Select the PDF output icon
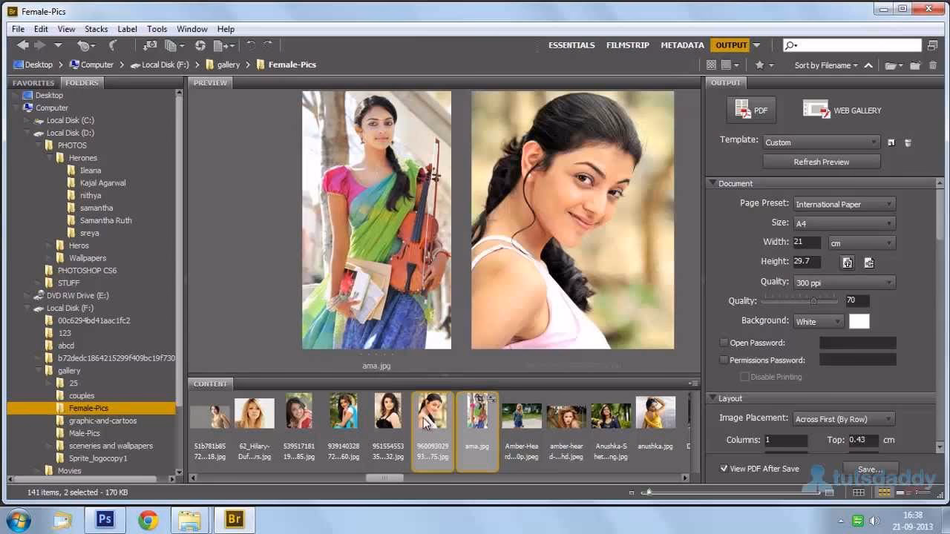Image resolution: width=950 pixels, height=534 pixels. tap(750, 110)
